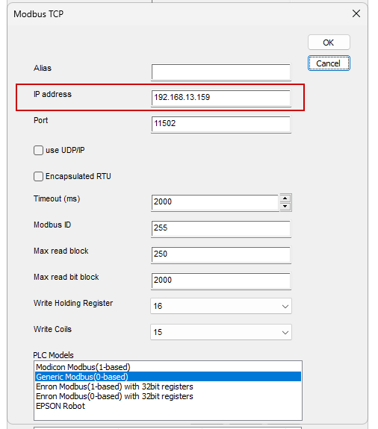Select the Max read bit block field
This screenshot has width=378, height=429.
tap(221, 281)
